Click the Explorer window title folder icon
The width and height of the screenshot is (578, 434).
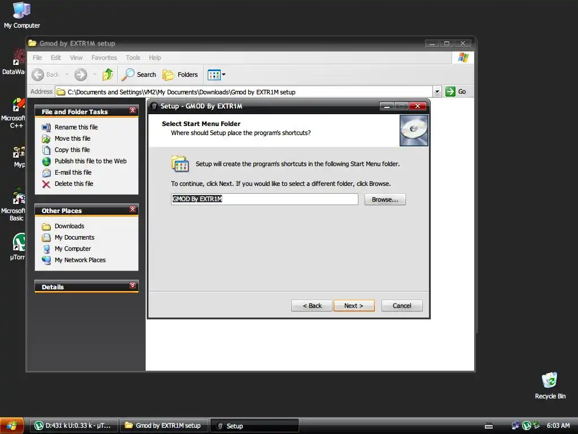tap(32, 43)
